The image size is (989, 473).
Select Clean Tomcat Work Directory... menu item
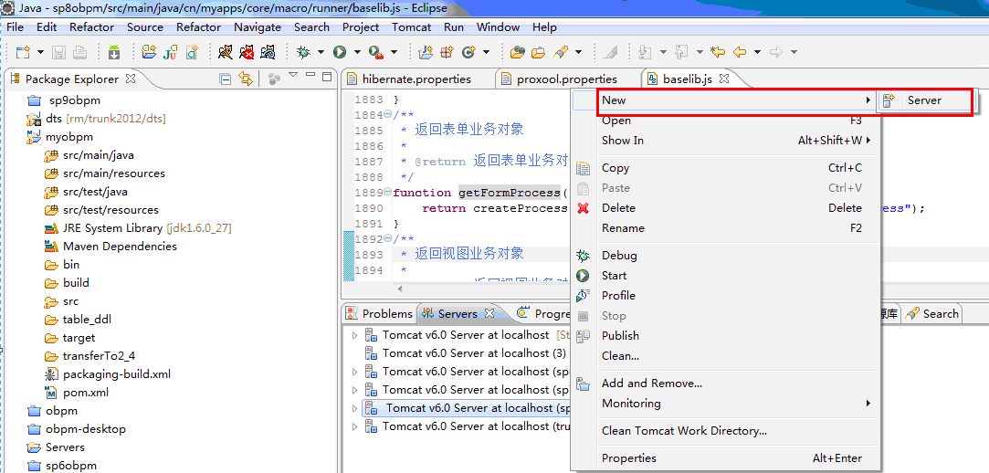[725, 431]
